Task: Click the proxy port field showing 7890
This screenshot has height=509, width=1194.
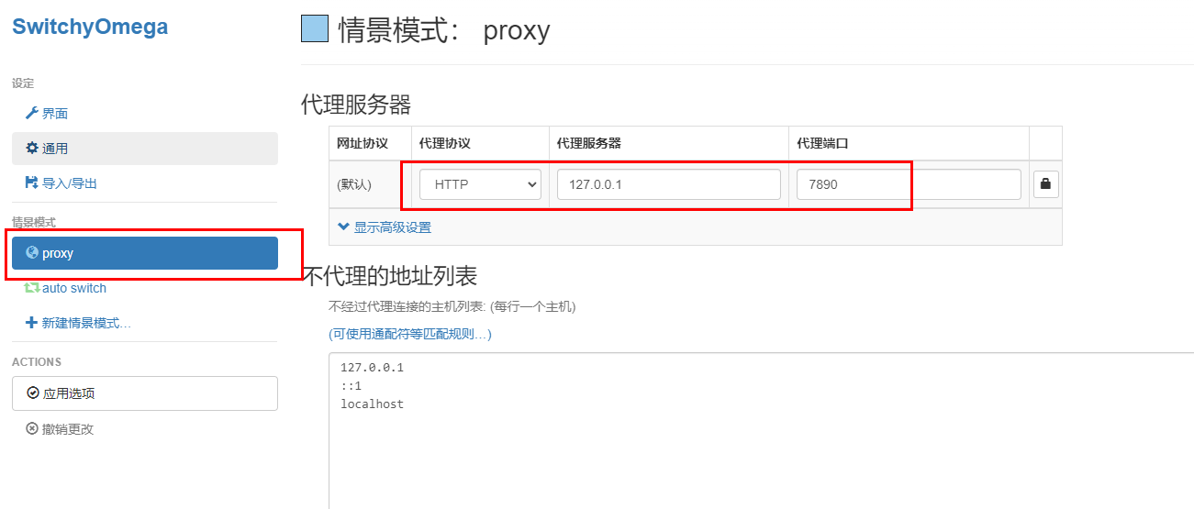Action: (x=908, y=184)
